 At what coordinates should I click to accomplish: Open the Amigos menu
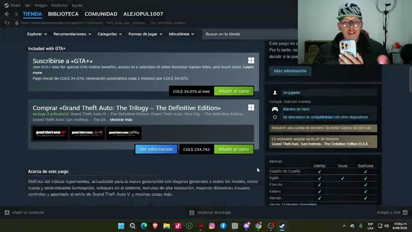point(41,5)
